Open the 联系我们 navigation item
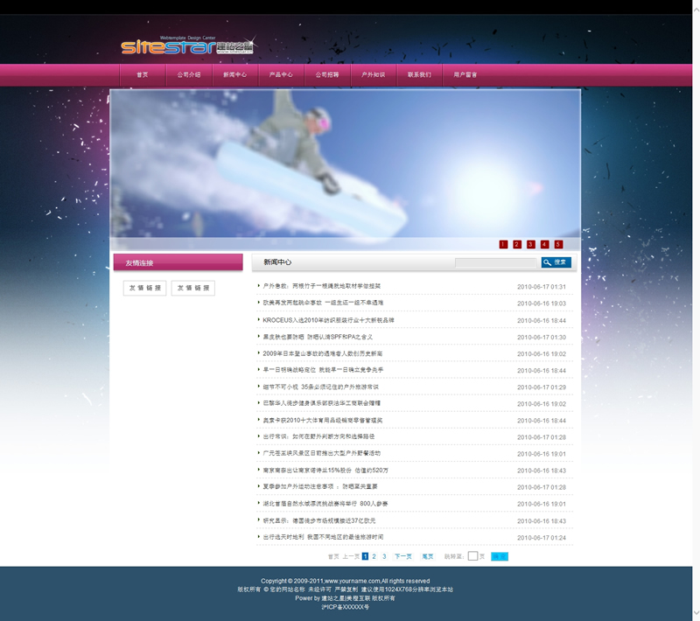 [419, 75]
